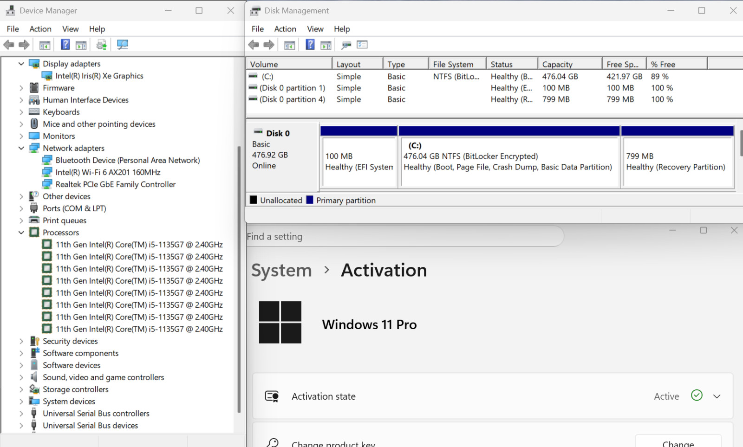Click the Storage controllers icon

34,389
